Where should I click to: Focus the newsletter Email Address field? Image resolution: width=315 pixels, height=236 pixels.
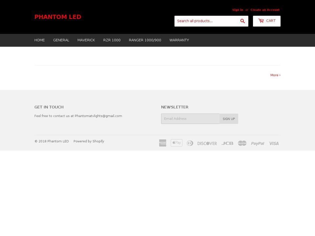tap(190, 119)
